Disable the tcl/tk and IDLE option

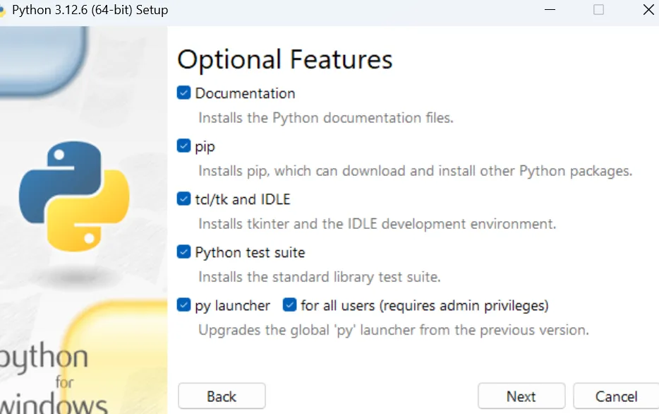184,199
